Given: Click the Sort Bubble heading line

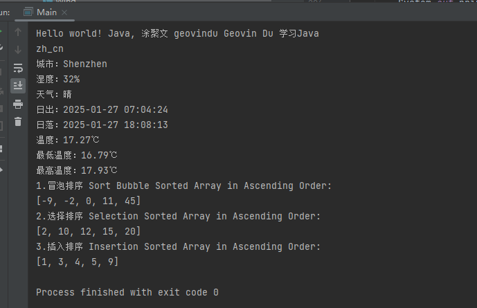Looking at the screenshot, I should coord(184,185).
